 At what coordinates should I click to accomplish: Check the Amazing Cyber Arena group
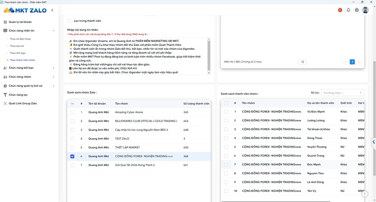pos(72,112)
